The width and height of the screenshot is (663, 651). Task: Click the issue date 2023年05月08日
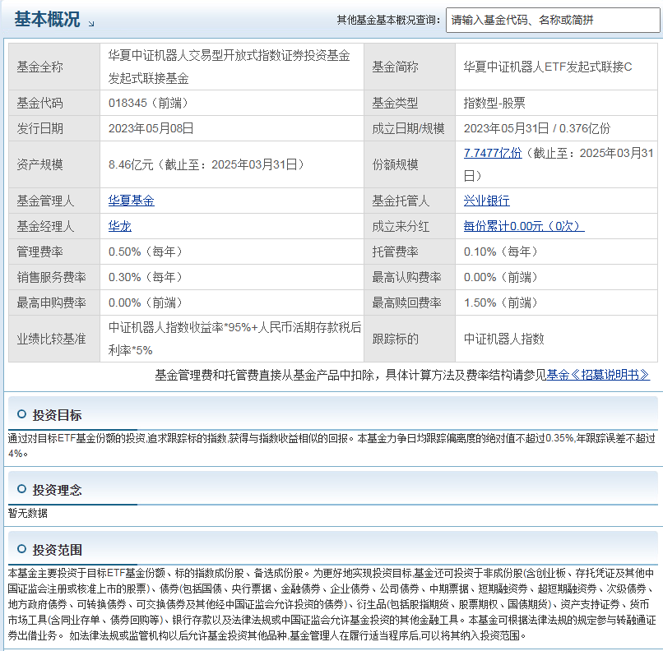(151, 128)
